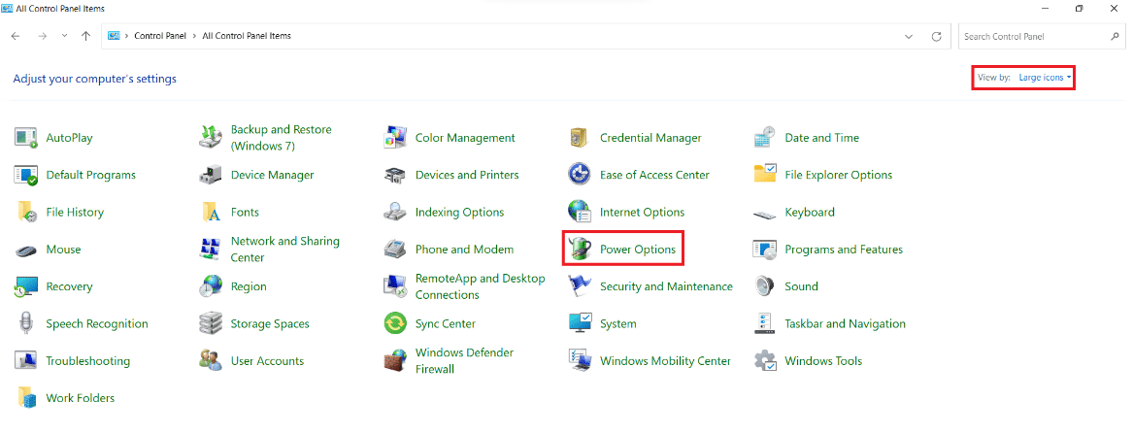Click the Storage Spaces icon
Image resolution: width=1133 pixels, height=434 pixels.
[211, 323]
